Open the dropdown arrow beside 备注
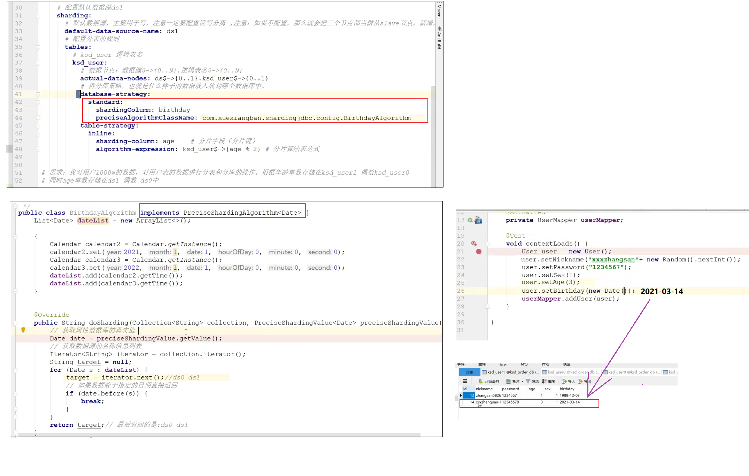 click(x=523, y=381)
